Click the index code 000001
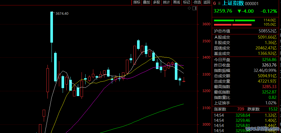The image size is (281, 133). 252,4
